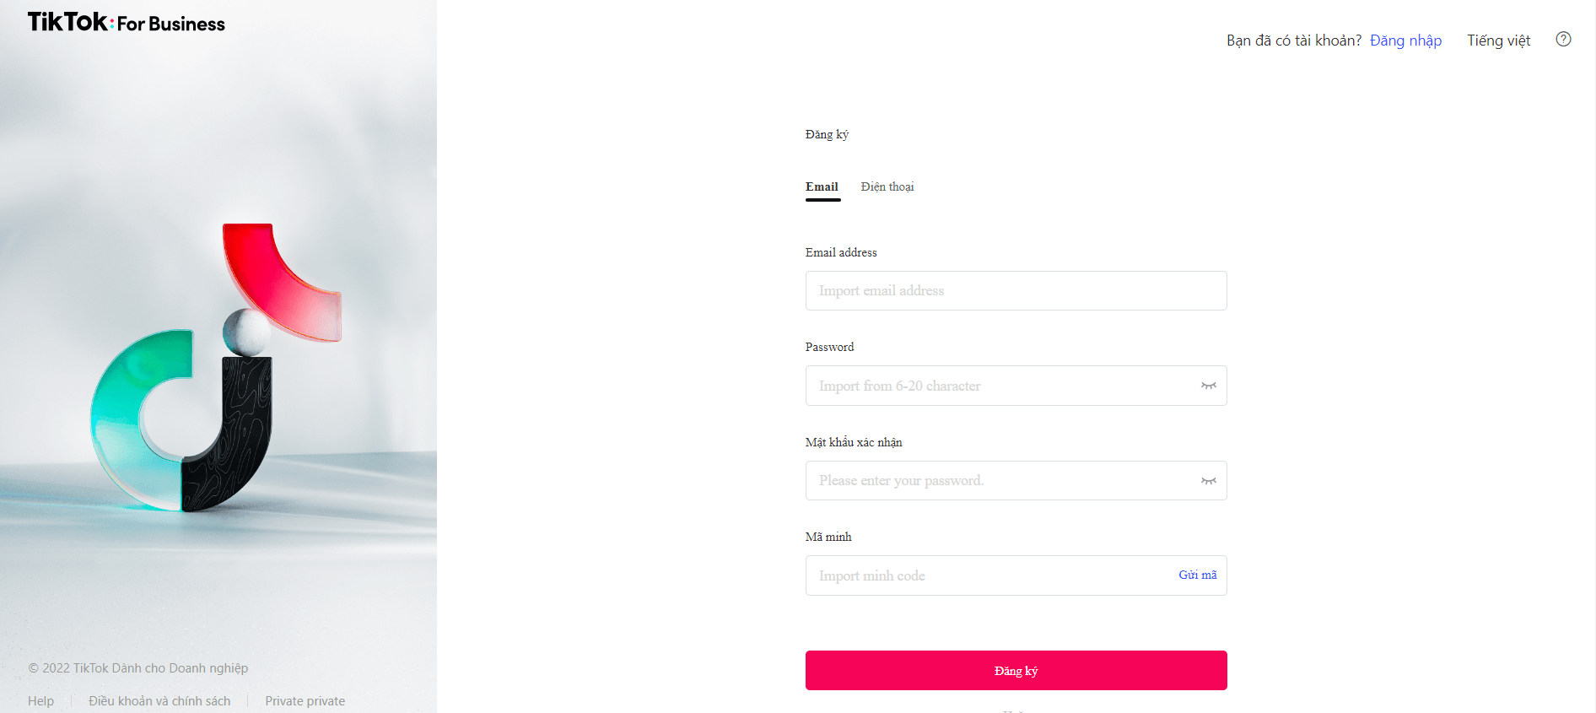The height and width of the screenshot is (713, 1596).
Task: Open the help question mark icon
Action: pos(1563,39)
